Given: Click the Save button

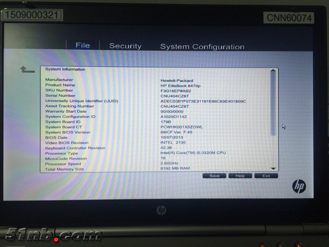Looking at the screenshot, I should [x=214, y=176].
